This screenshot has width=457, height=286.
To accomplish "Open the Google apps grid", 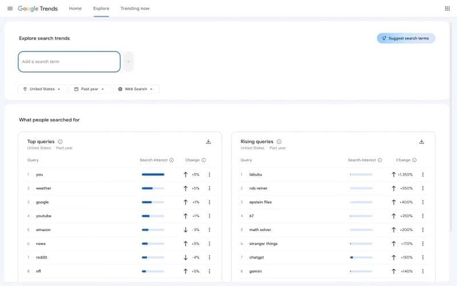I will pyautogui.click(x=447, y=9).
